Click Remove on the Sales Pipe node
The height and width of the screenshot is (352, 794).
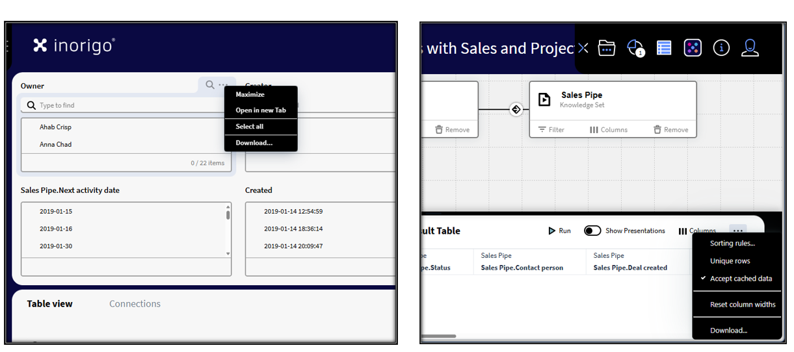point(670,130)
